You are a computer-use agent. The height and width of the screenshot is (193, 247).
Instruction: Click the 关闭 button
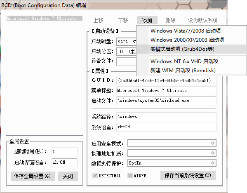[x=68, y=176]
